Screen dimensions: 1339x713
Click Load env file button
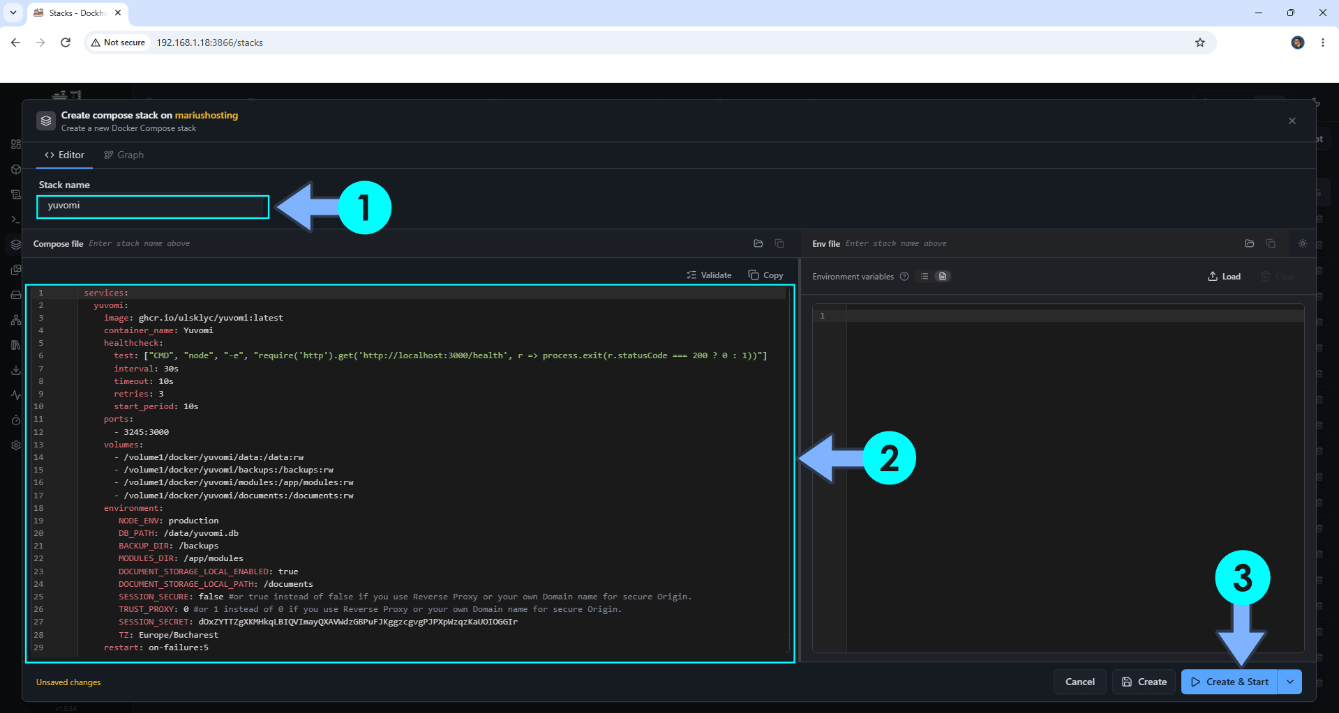tap(1225, 277)
